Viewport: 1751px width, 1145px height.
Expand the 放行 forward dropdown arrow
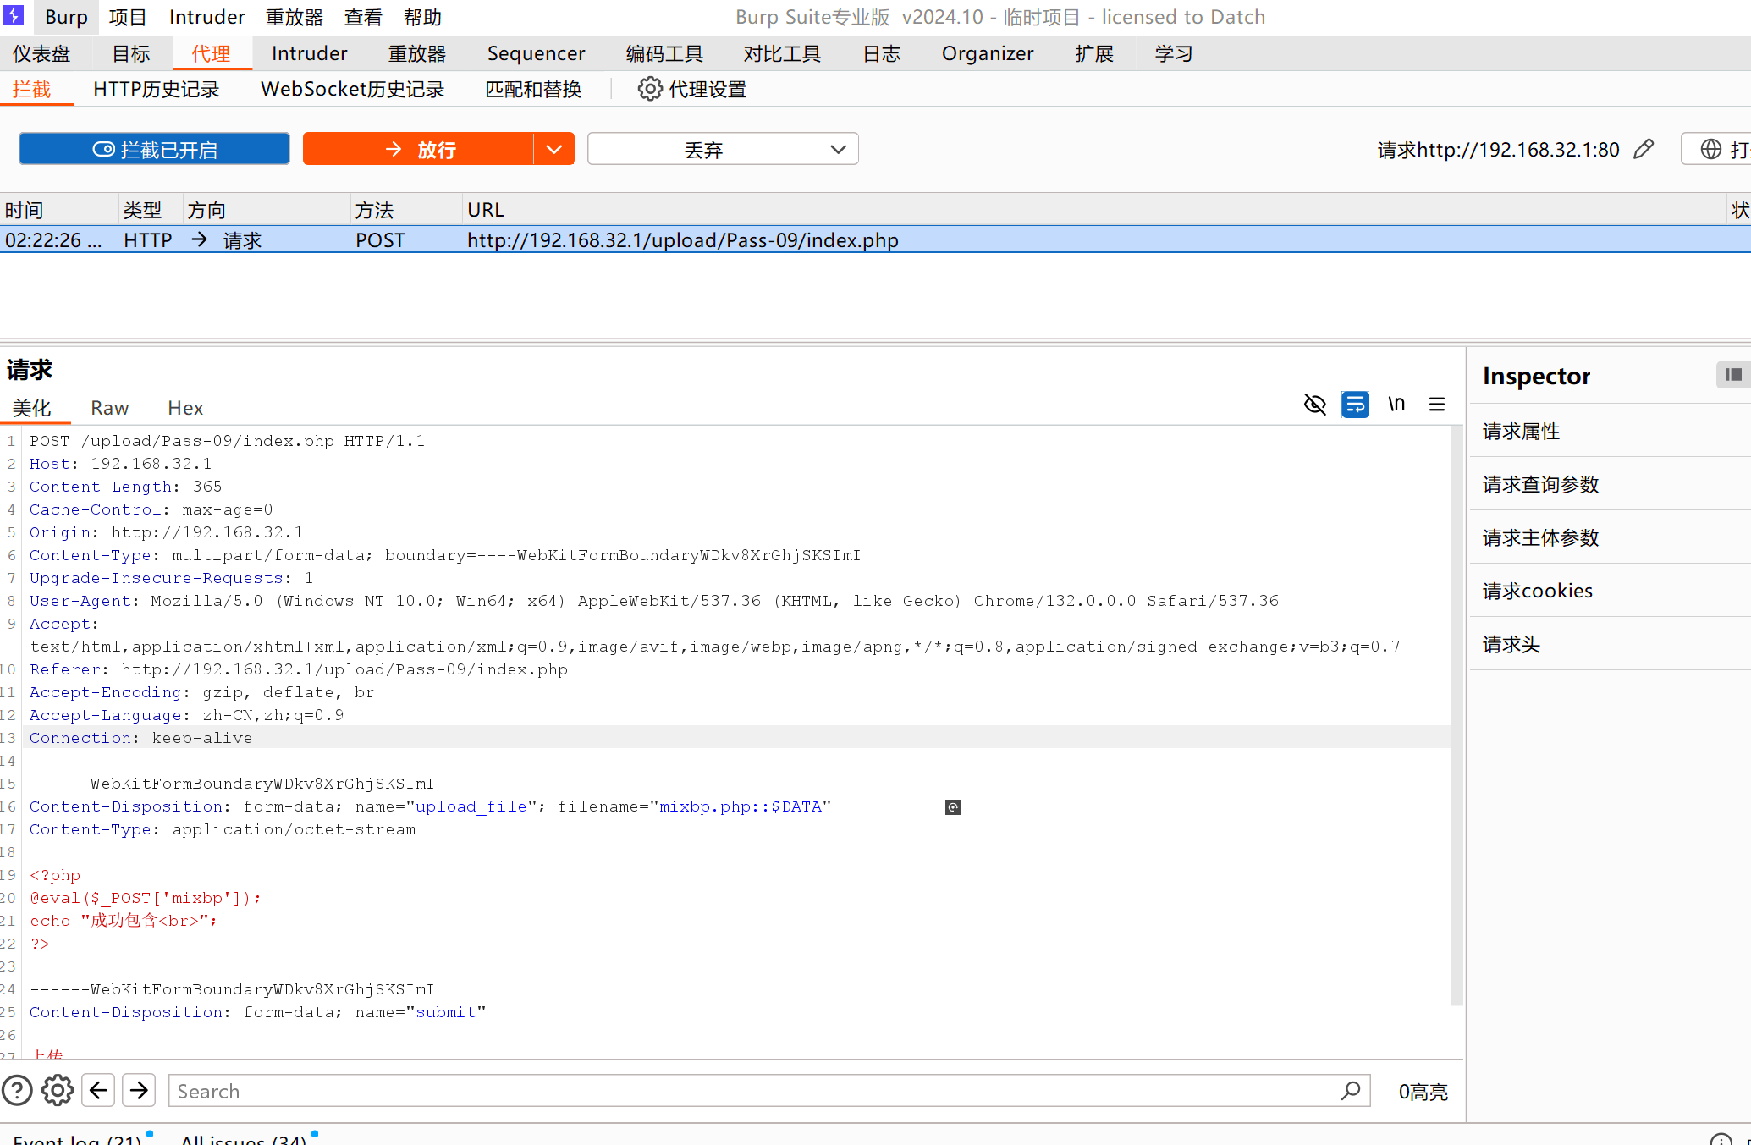coord(554,150)
